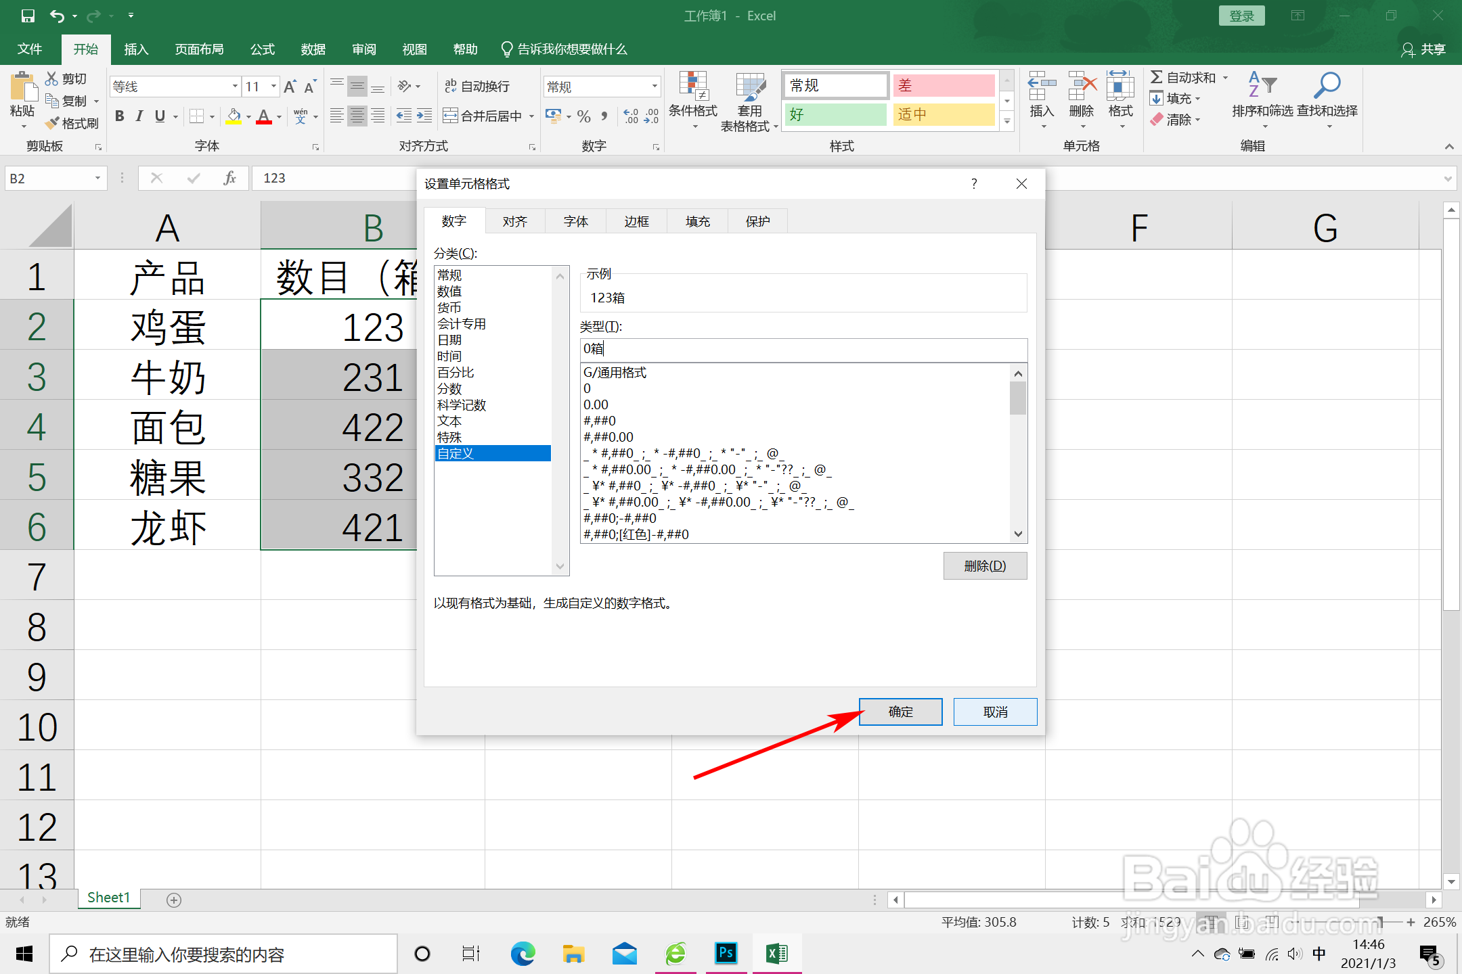
Task: Toggle italic formatting button
Action: [x=139, y=116]
